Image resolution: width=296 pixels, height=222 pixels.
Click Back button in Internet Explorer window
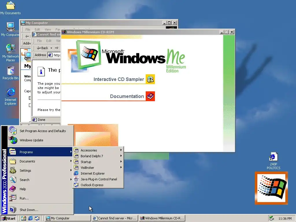point(42,48)
